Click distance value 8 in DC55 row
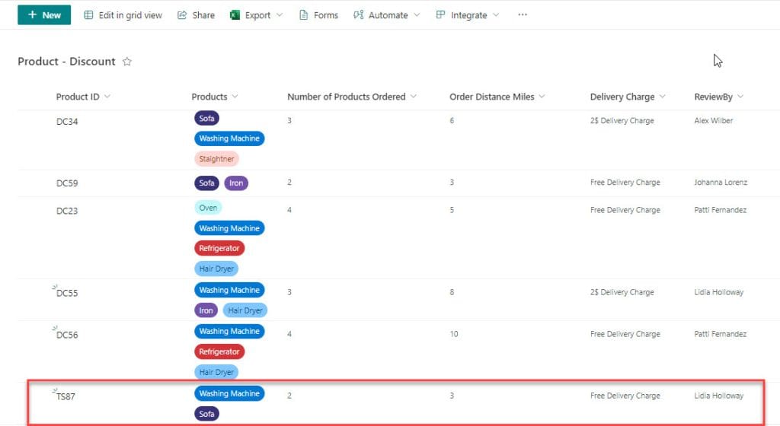 (x=452, y=292)
